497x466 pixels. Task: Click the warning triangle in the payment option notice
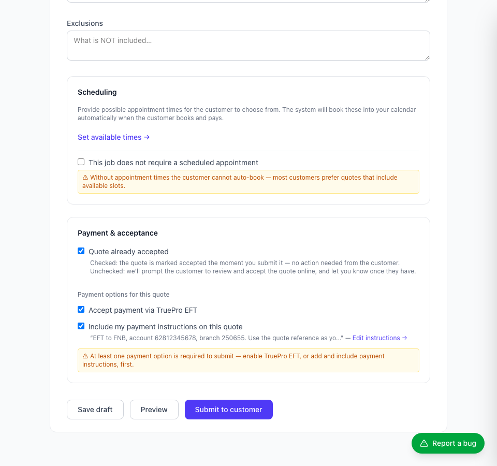[x=85, y=356]
